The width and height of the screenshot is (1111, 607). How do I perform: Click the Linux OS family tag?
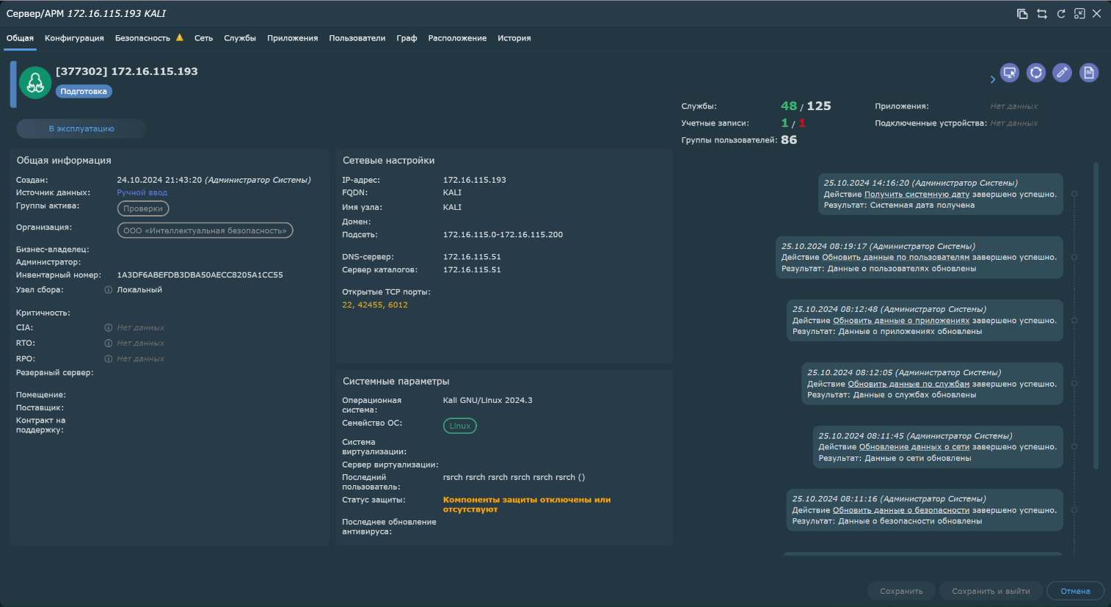pos(460,426)
